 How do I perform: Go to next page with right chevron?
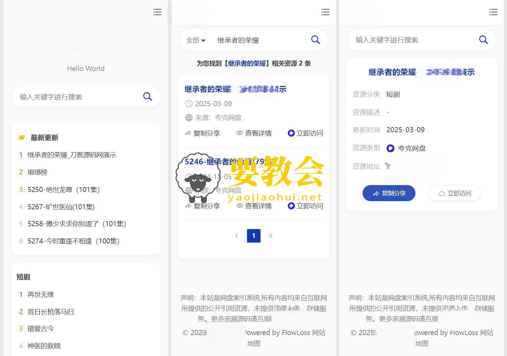click(270, 236)
